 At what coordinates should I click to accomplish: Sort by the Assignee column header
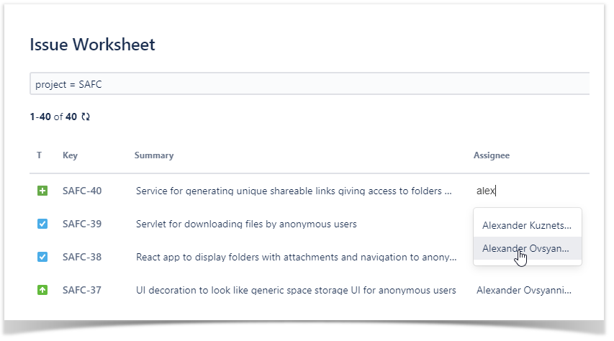[x=491, y=155]
